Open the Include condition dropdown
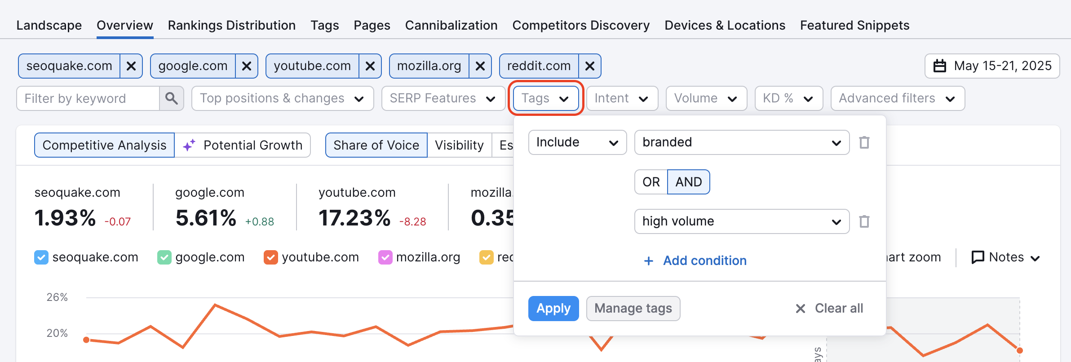Viewport: 1071px width, 362px height. point(577,142)
